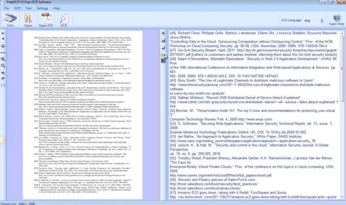This screenshot has width=346, height=205.
Task: Click the www.sans.org reading_room URL line
Action: (x=243, y=141)
